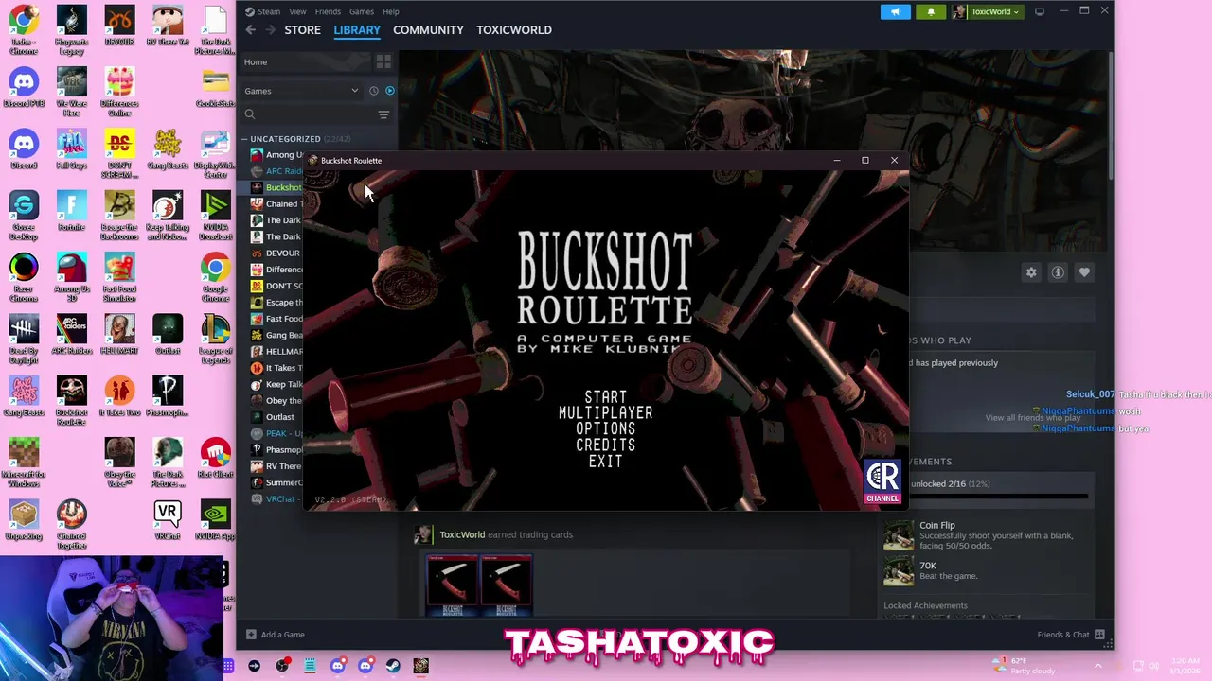The image size is (1212, 681).
Task: Open Riot Client desktop shortcut
Action: pos(216,458)
